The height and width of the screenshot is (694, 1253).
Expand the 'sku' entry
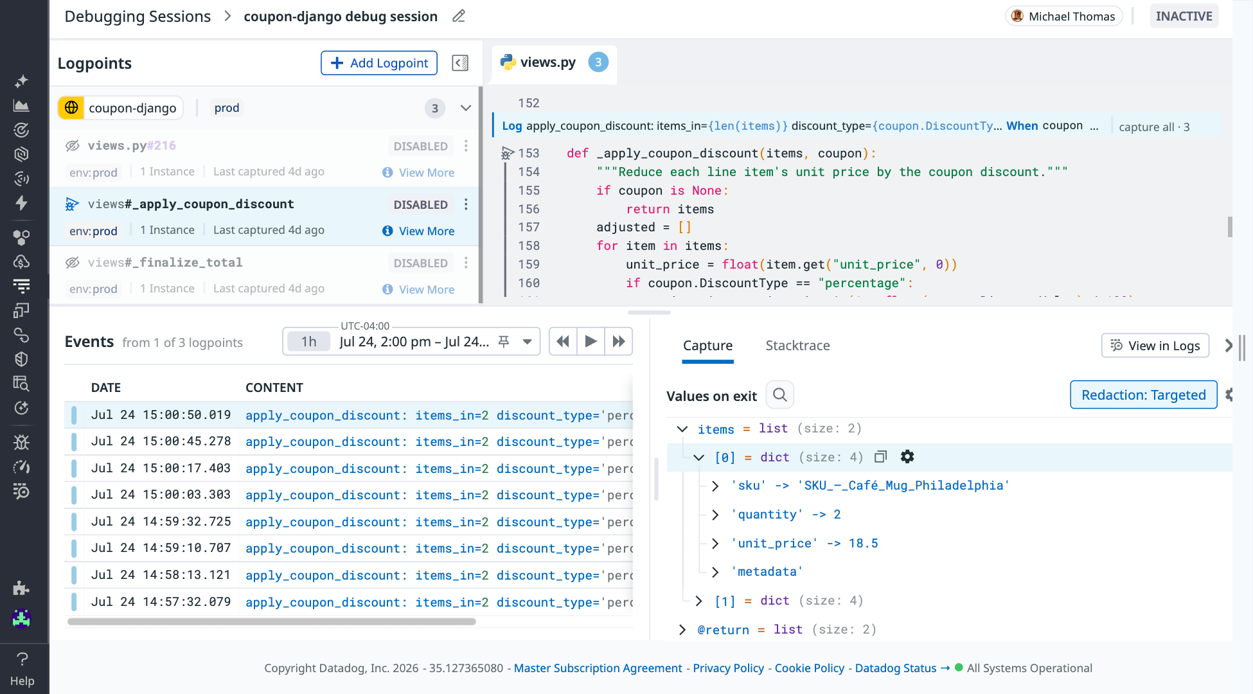(x=715, y=486)
